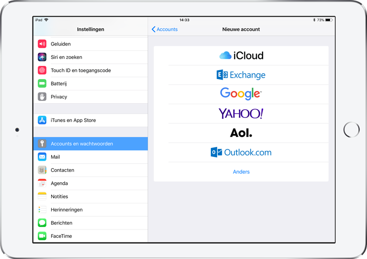This screenshot has width=367, height=259.
Task: Tap the App Store icon
Action: point(42,120)
